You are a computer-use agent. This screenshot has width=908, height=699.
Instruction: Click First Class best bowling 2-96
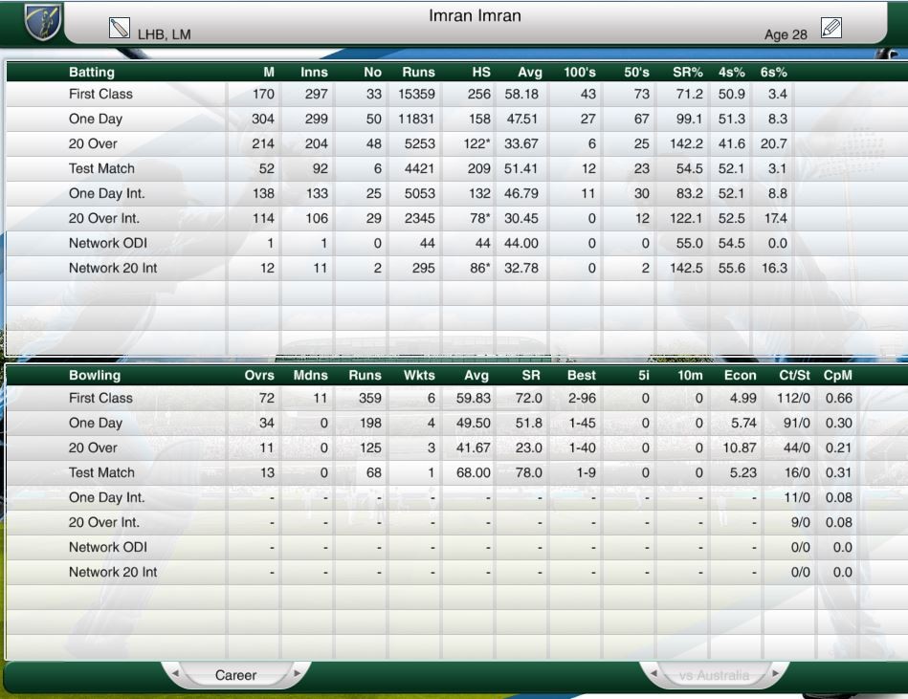582,398
